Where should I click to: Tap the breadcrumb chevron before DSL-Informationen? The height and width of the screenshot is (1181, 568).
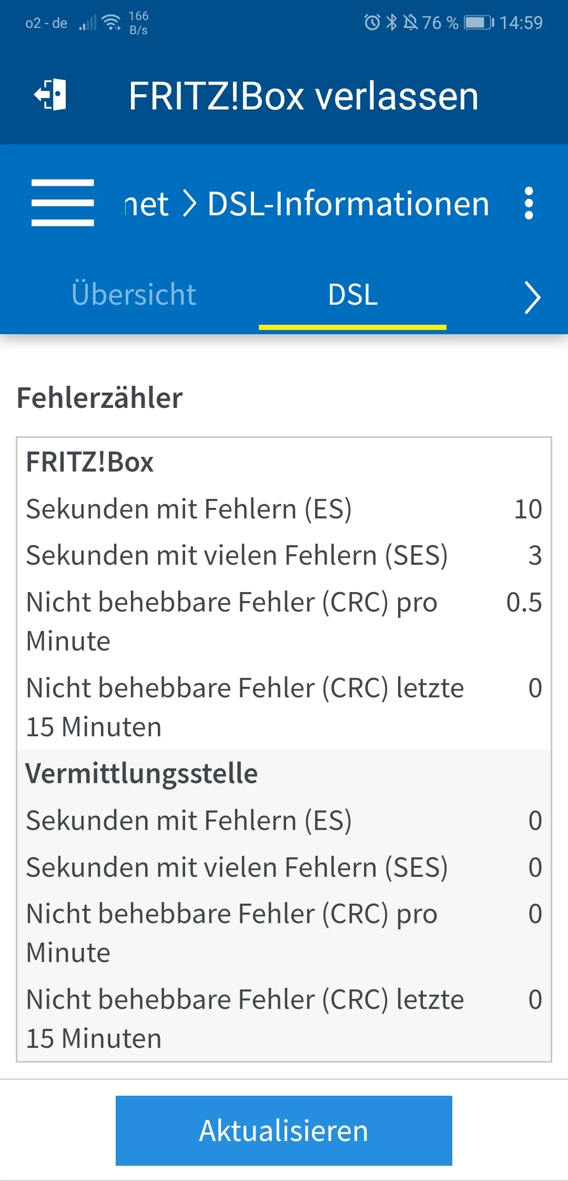click(189, 204)
